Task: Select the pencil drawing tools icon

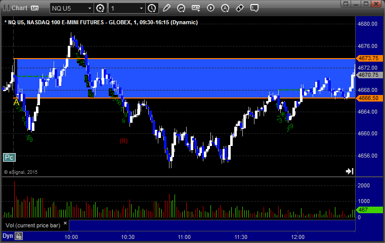Action: (x=166, y=8)
